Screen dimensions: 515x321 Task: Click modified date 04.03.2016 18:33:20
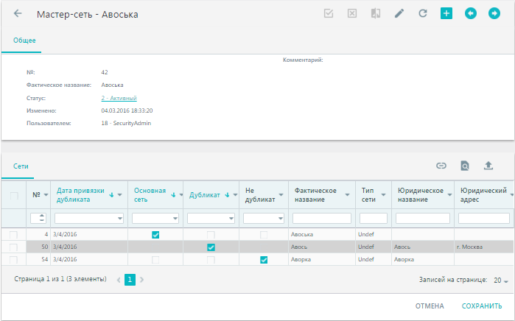point(127,110)
